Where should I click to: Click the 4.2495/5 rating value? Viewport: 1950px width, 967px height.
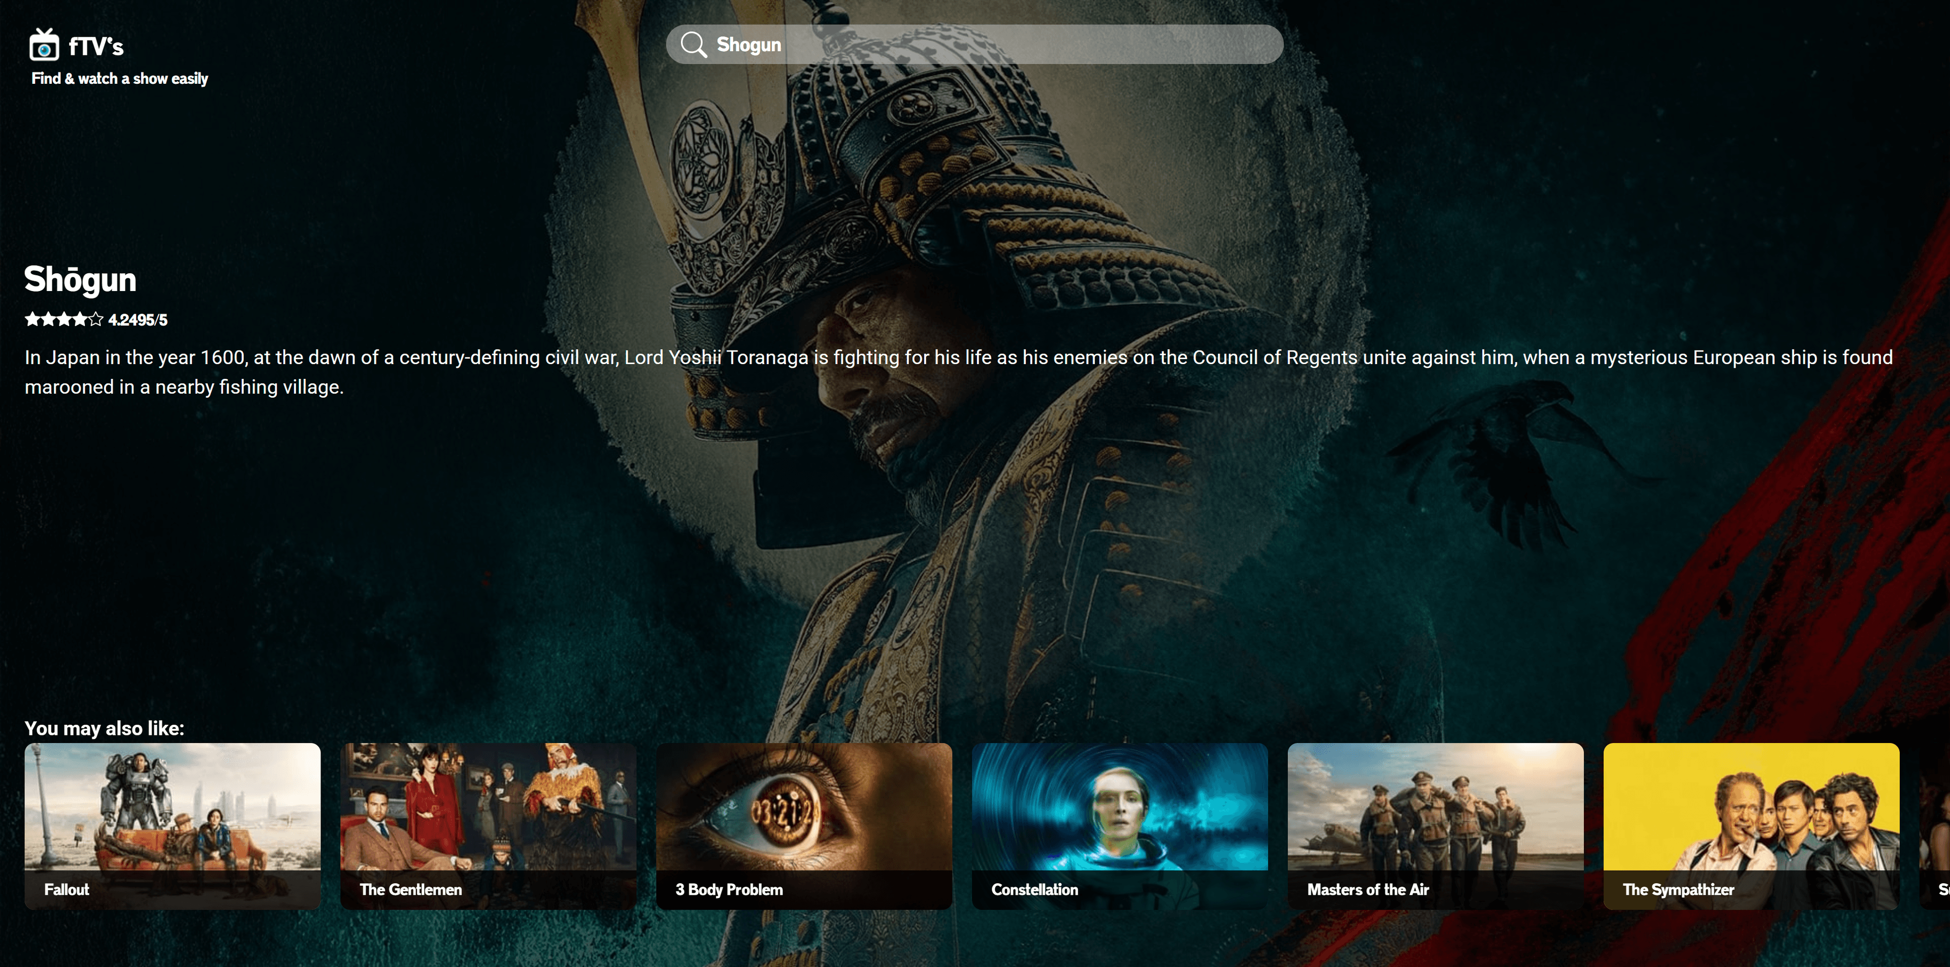[x=138, y=320]
